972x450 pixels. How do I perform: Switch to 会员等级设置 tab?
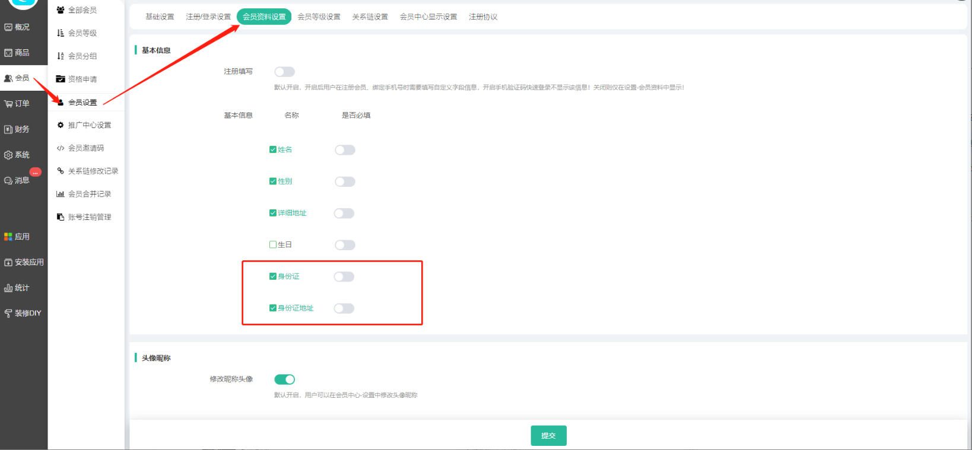click(x=319, y=17)
